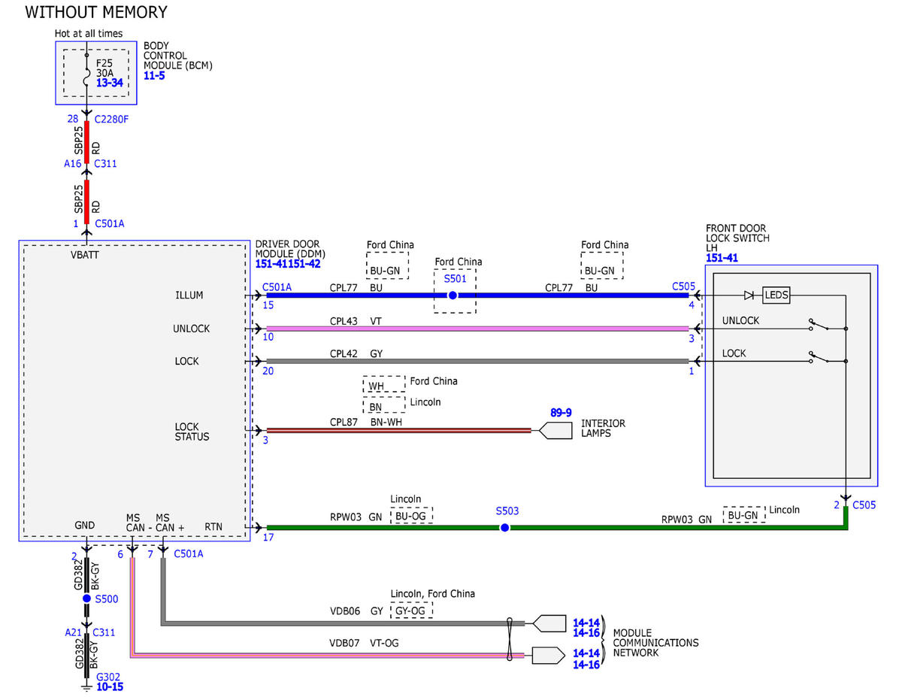Click the LEDS box in lock switch
This screenshot has width=902, height=697.
(776, 295)
